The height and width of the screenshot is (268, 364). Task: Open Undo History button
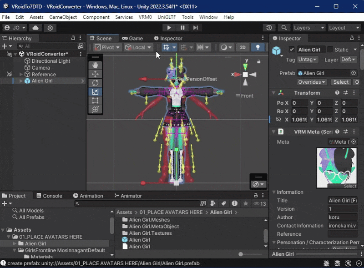click(269, 28)
